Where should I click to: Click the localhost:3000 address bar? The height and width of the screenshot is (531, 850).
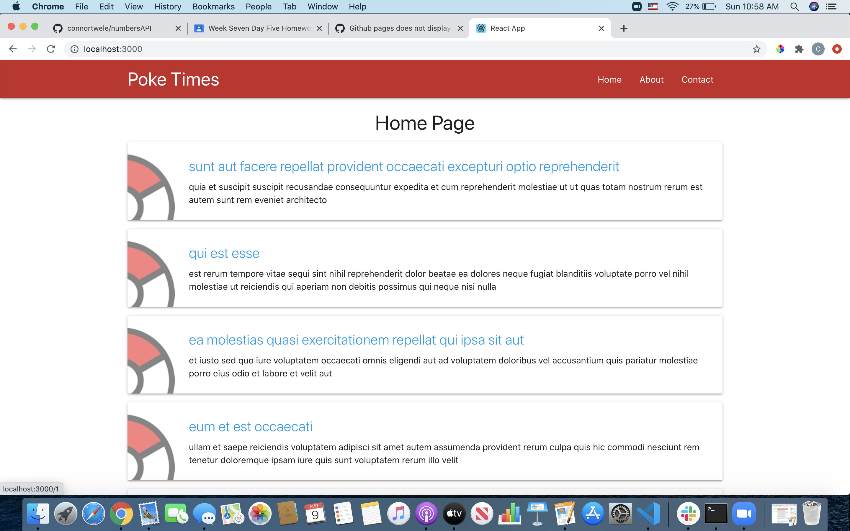point(386,49)
